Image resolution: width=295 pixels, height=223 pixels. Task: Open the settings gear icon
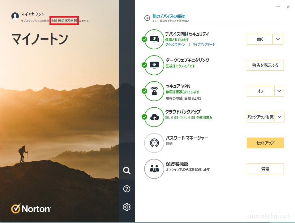tap(126, 207)
